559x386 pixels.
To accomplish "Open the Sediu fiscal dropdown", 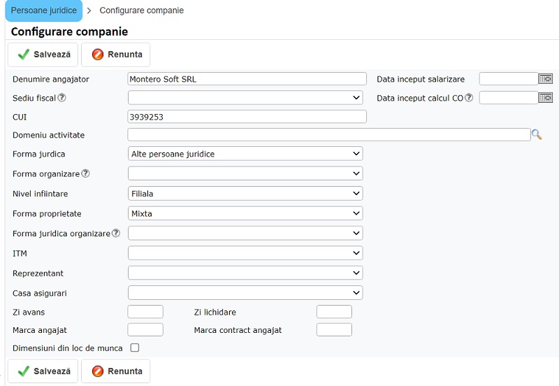I will pyautogui.click(x=245, y=98).
